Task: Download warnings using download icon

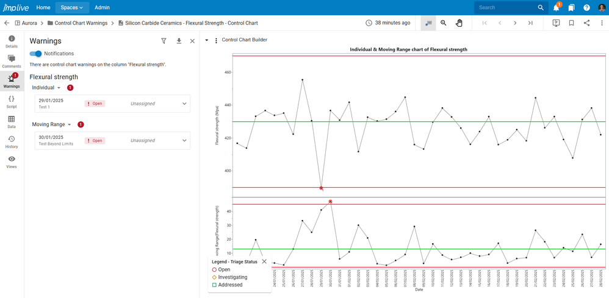Action: click(x=179, y=41)
